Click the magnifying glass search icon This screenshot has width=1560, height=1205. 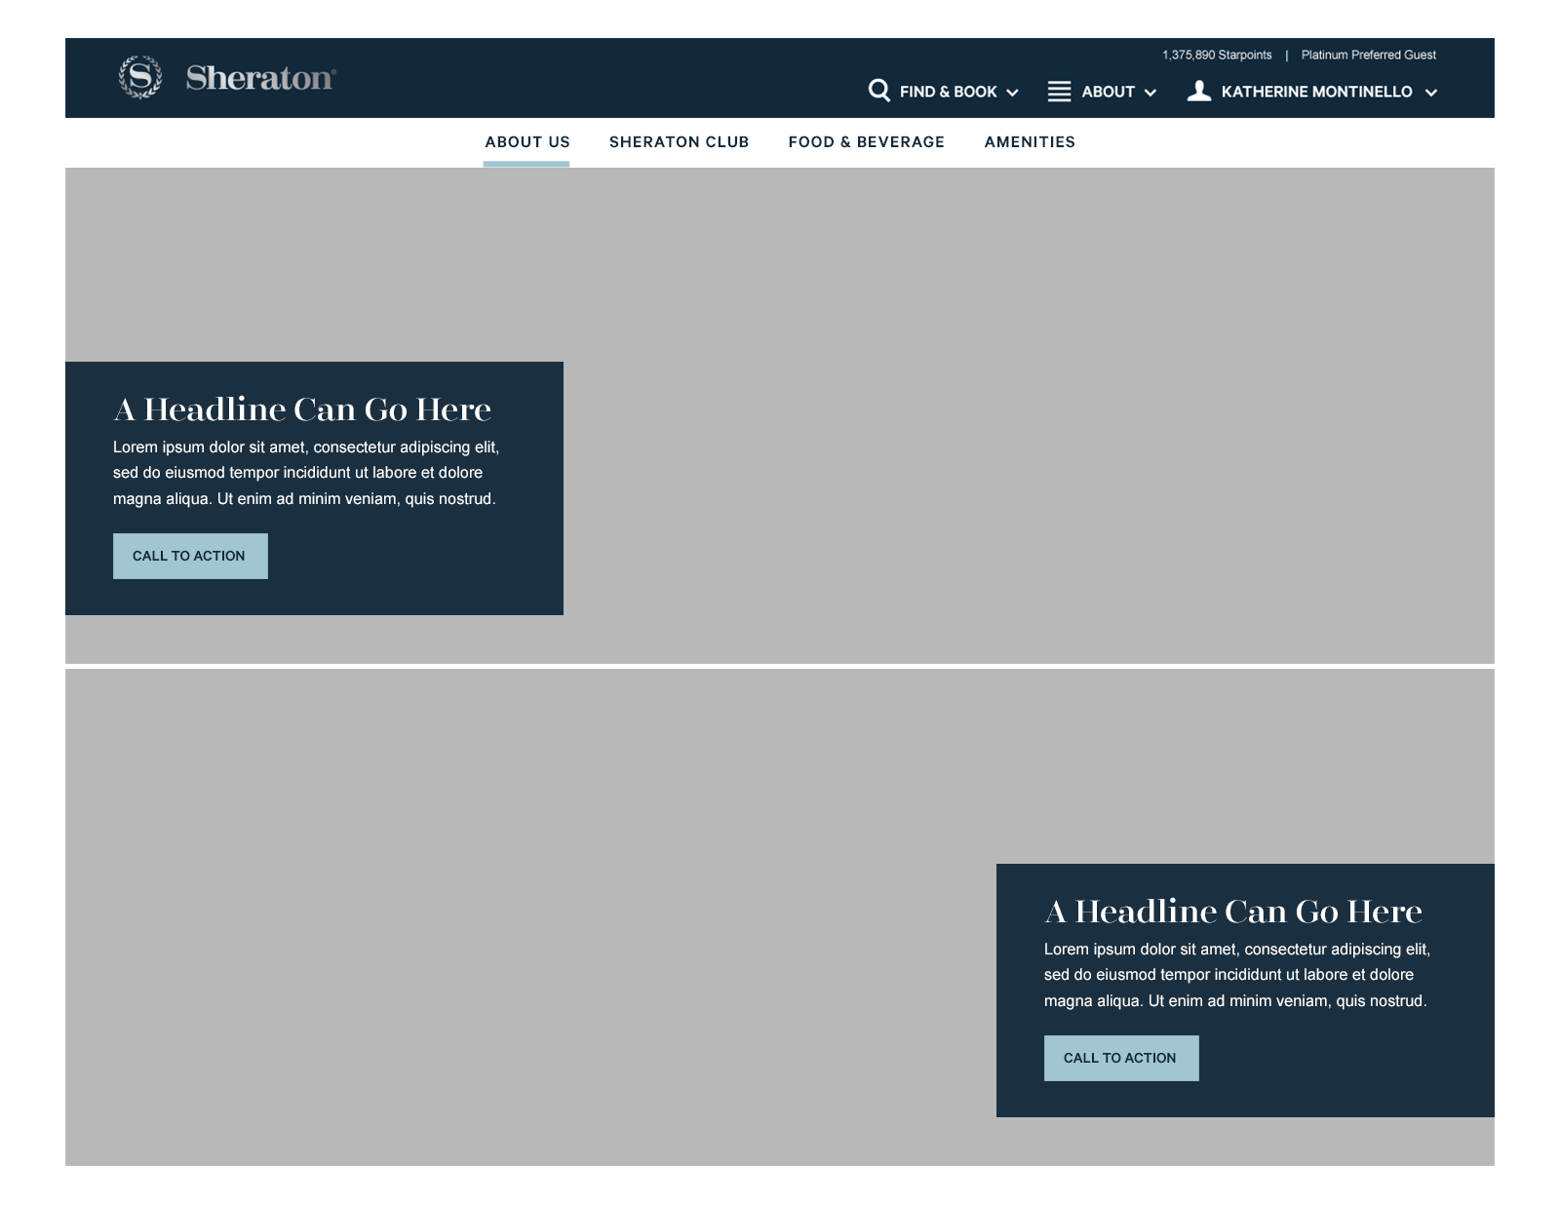pyautogui.click(x=878, y=91)
